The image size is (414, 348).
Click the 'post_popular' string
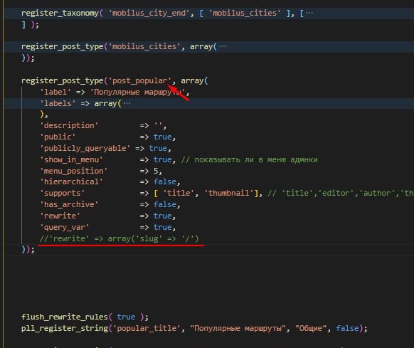(140, 80)
